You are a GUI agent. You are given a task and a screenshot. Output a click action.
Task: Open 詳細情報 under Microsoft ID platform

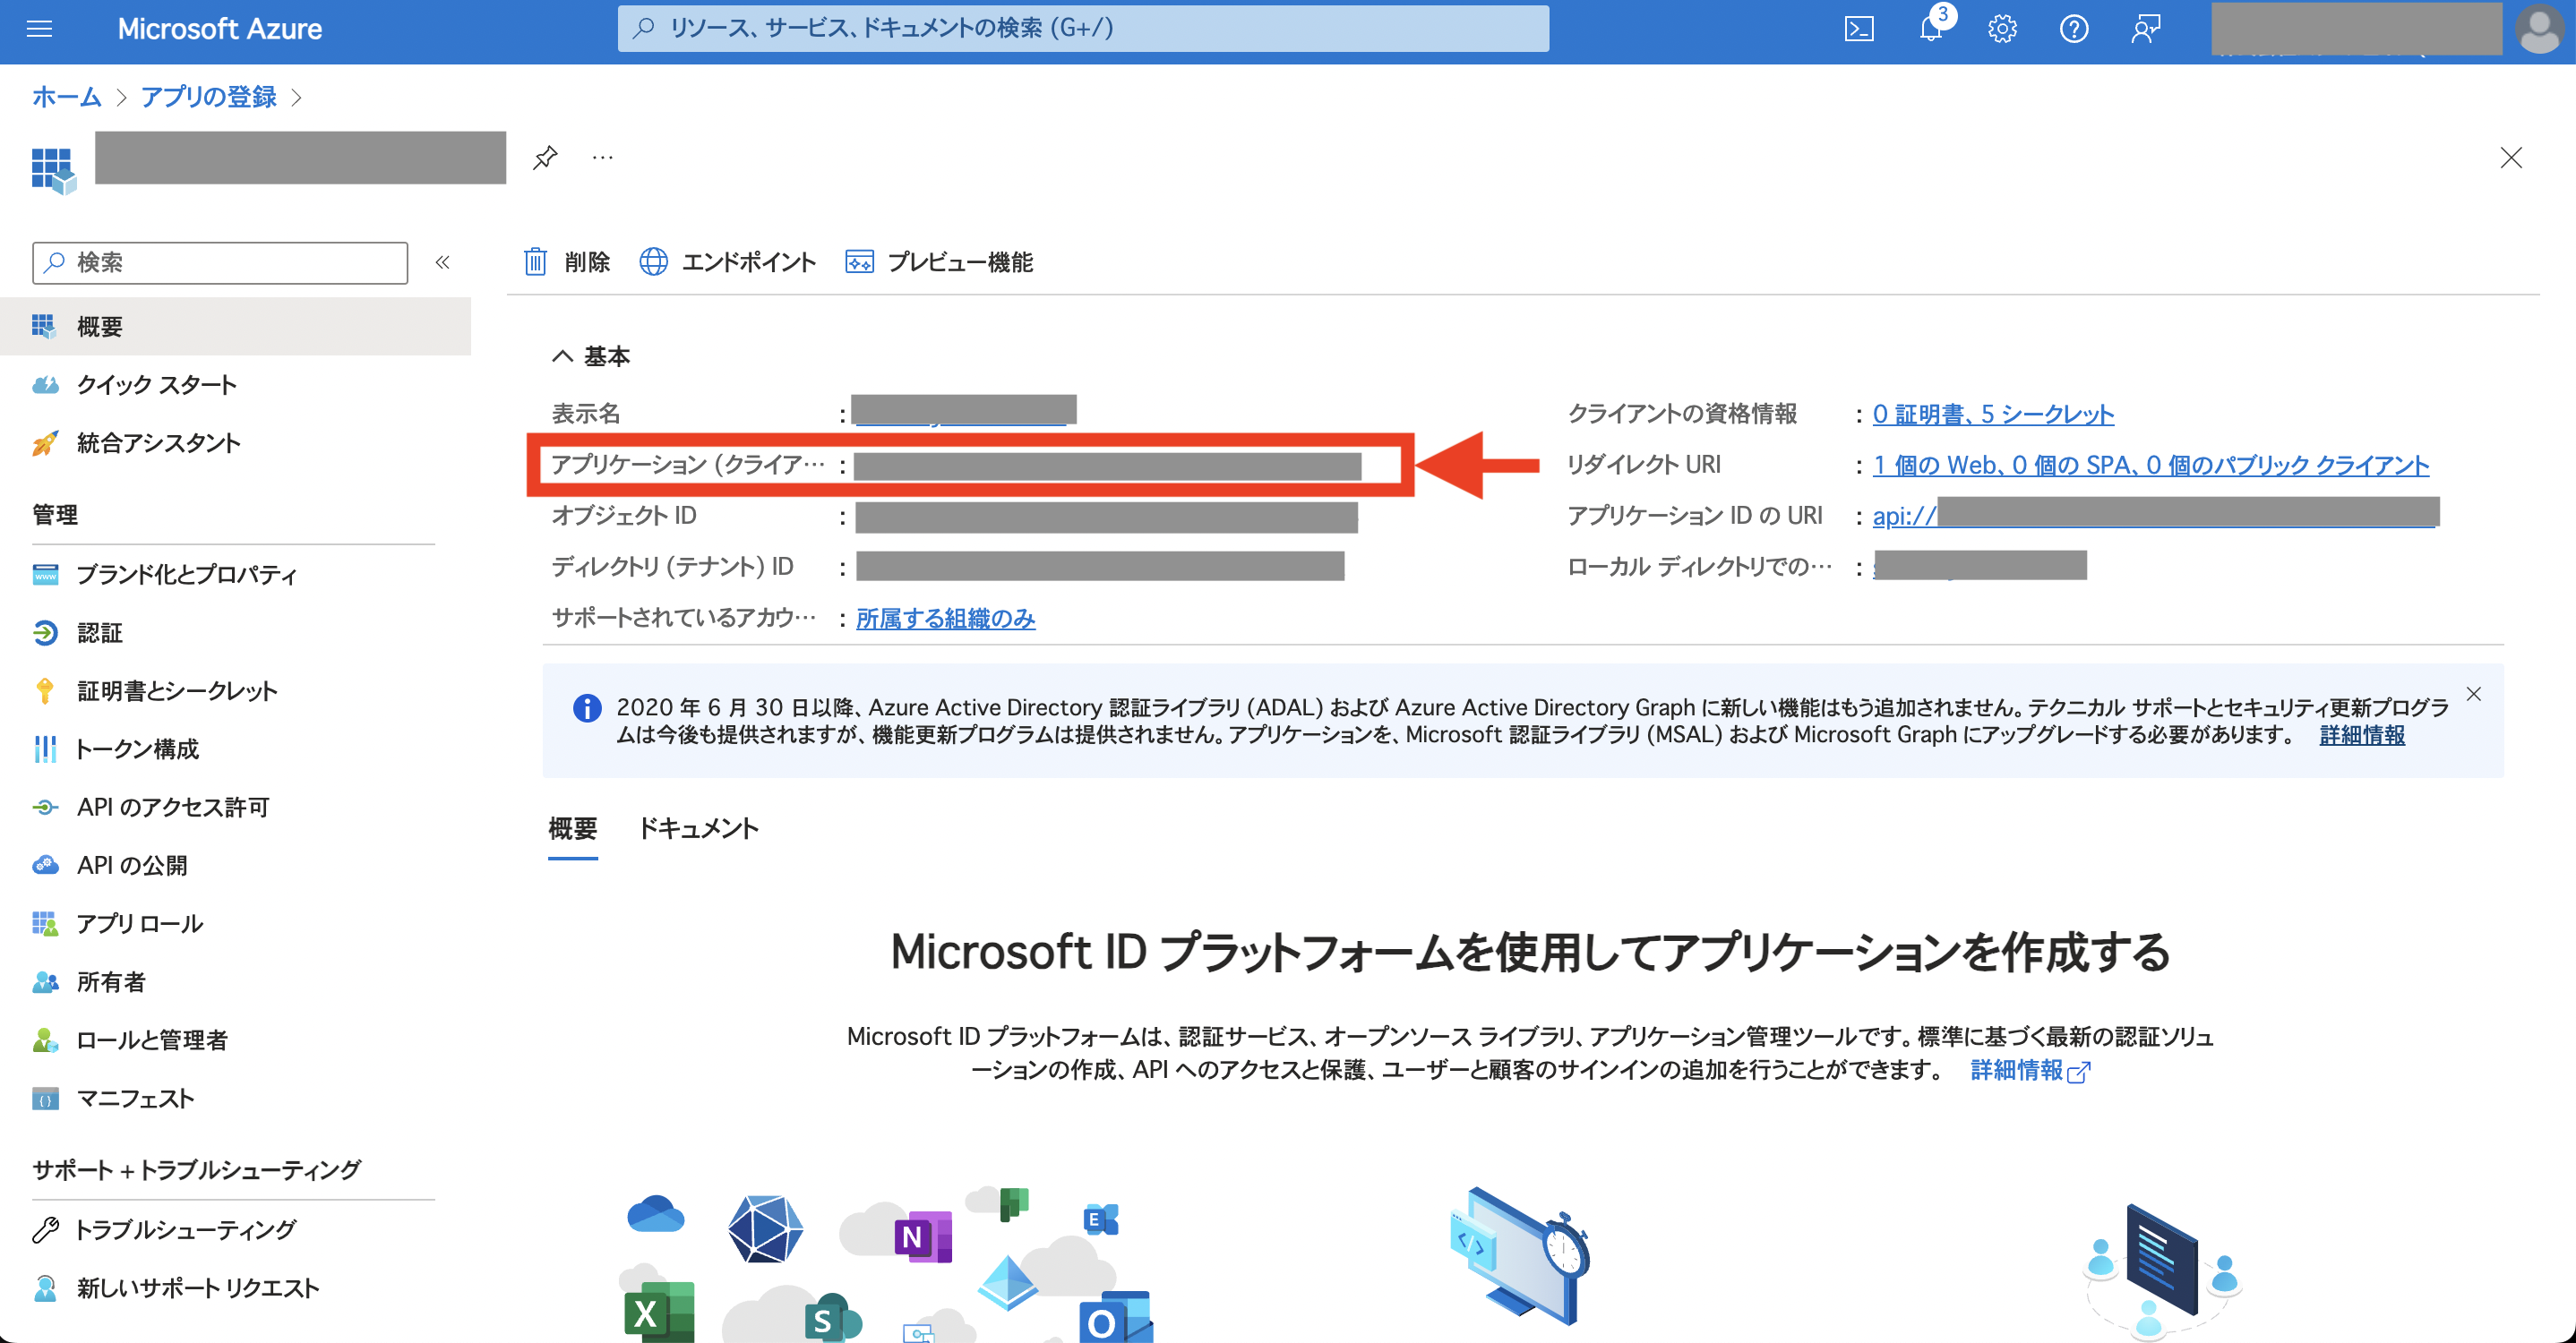2030,1070
